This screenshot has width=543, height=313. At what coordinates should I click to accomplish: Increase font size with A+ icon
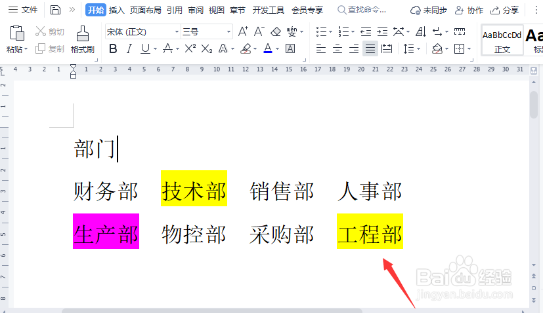243,32
